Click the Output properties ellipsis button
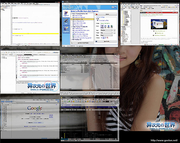 click(x=114, y=33)
